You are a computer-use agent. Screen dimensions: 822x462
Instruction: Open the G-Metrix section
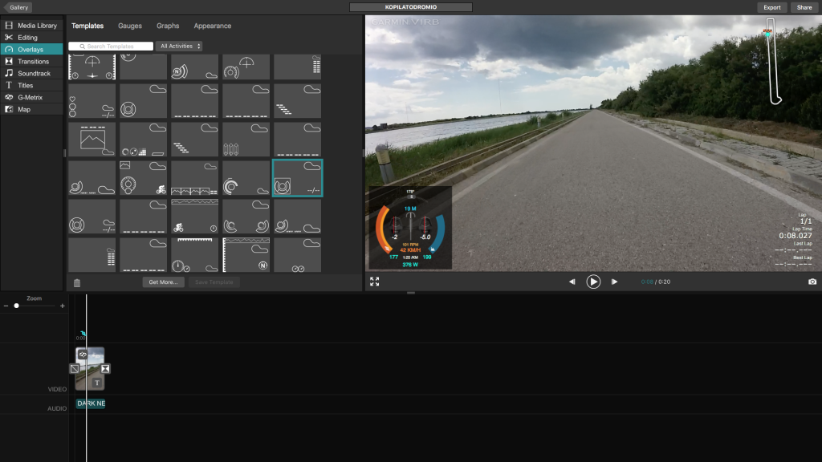pyautogui.click(x=31, y=97)
